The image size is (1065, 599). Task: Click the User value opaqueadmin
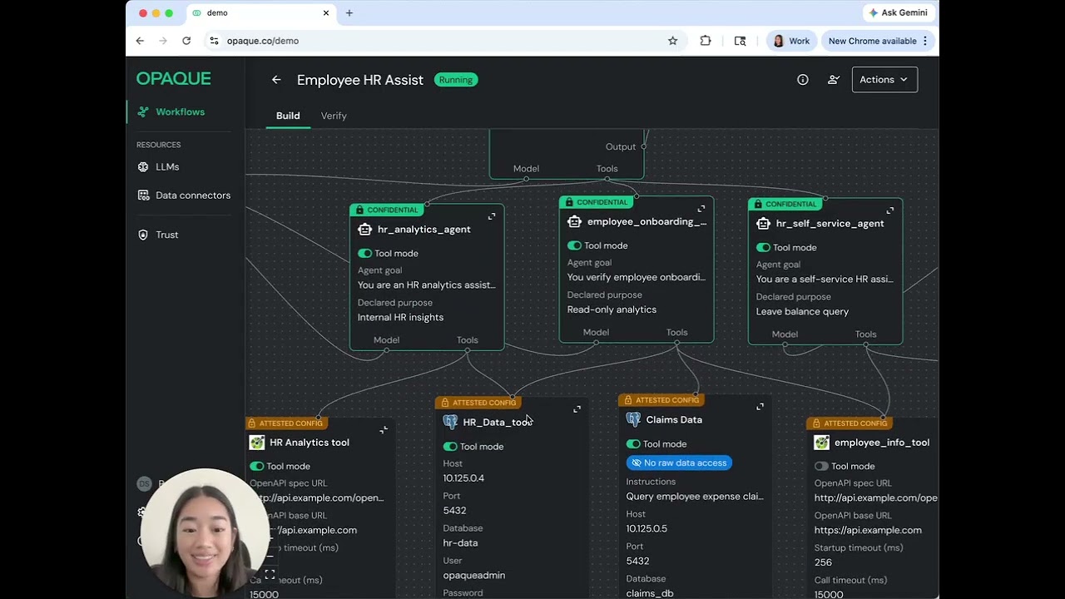pyautogui.click(x=474, y=575)
